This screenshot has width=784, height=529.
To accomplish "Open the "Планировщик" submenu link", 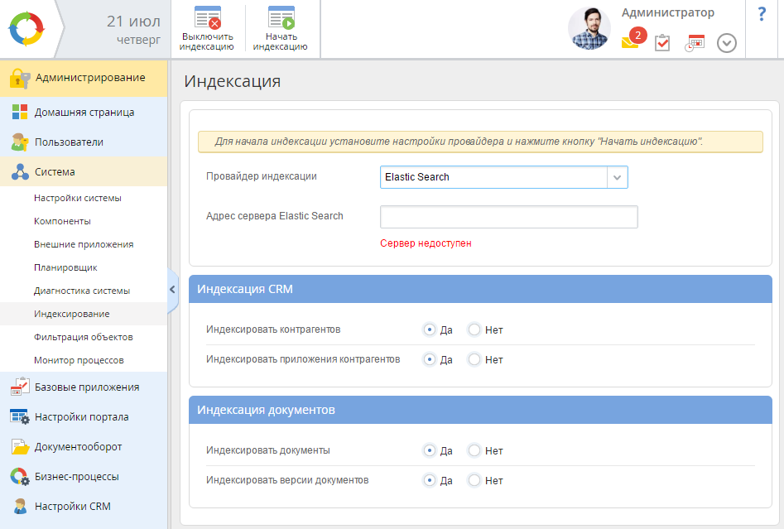I will (x=65, y=267).
